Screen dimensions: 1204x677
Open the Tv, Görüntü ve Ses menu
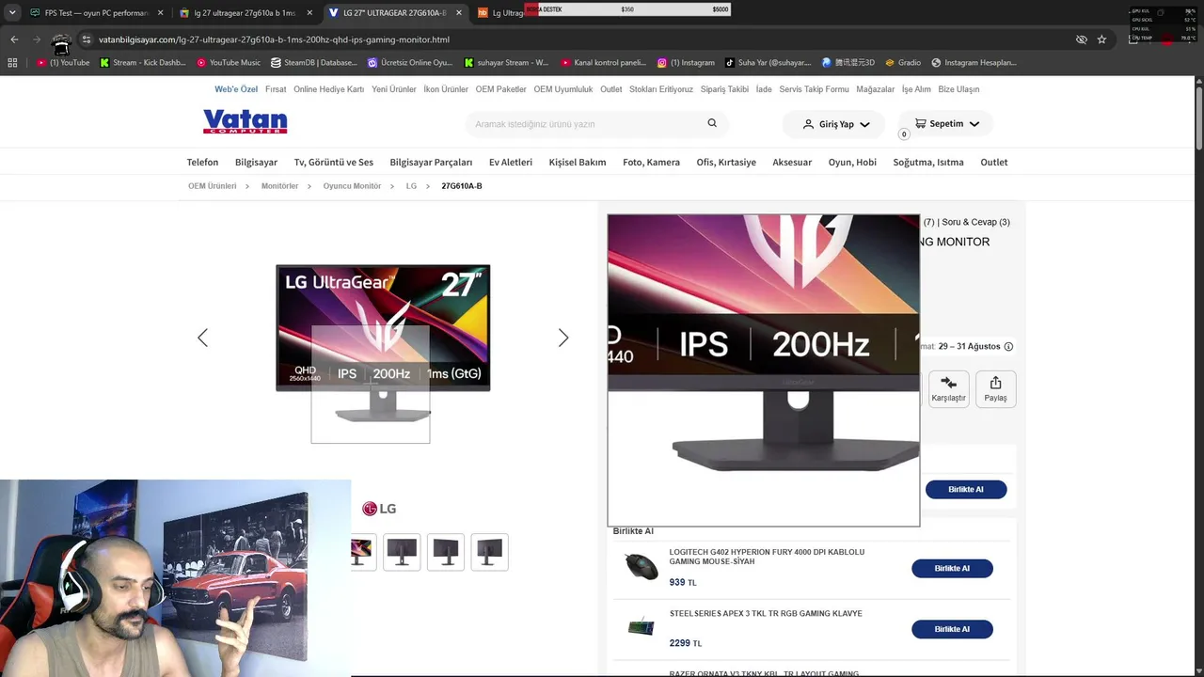tap(334, 162)
